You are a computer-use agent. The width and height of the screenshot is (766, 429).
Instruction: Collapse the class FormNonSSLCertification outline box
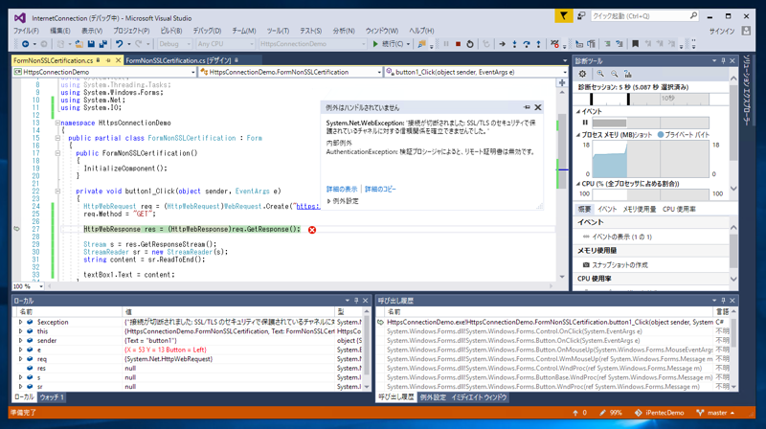57,138
